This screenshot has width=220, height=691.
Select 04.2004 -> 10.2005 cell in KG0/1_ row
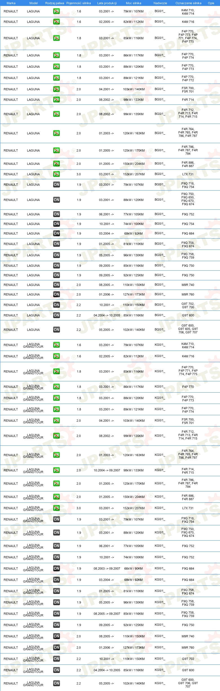click(107, 670)
